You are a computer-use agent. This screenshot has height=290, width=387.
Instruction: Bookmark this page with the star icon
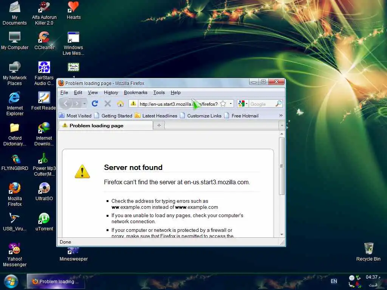223,104
